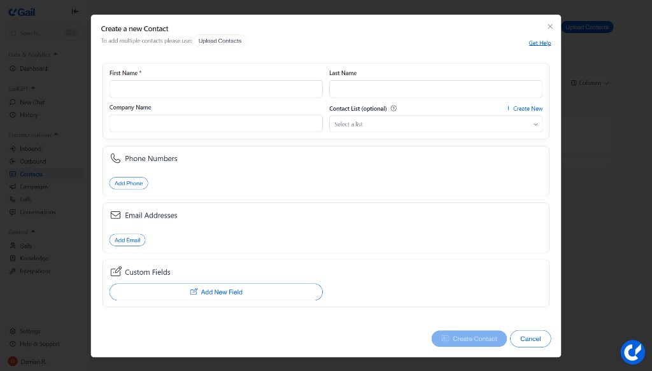View the Calls section
Image resolution: width=652 pixels, height=371 pixels.
tap(25, 199)
